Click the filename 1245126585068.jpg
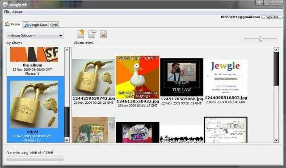This screenshot has height=168, width=286. (182, 99)
